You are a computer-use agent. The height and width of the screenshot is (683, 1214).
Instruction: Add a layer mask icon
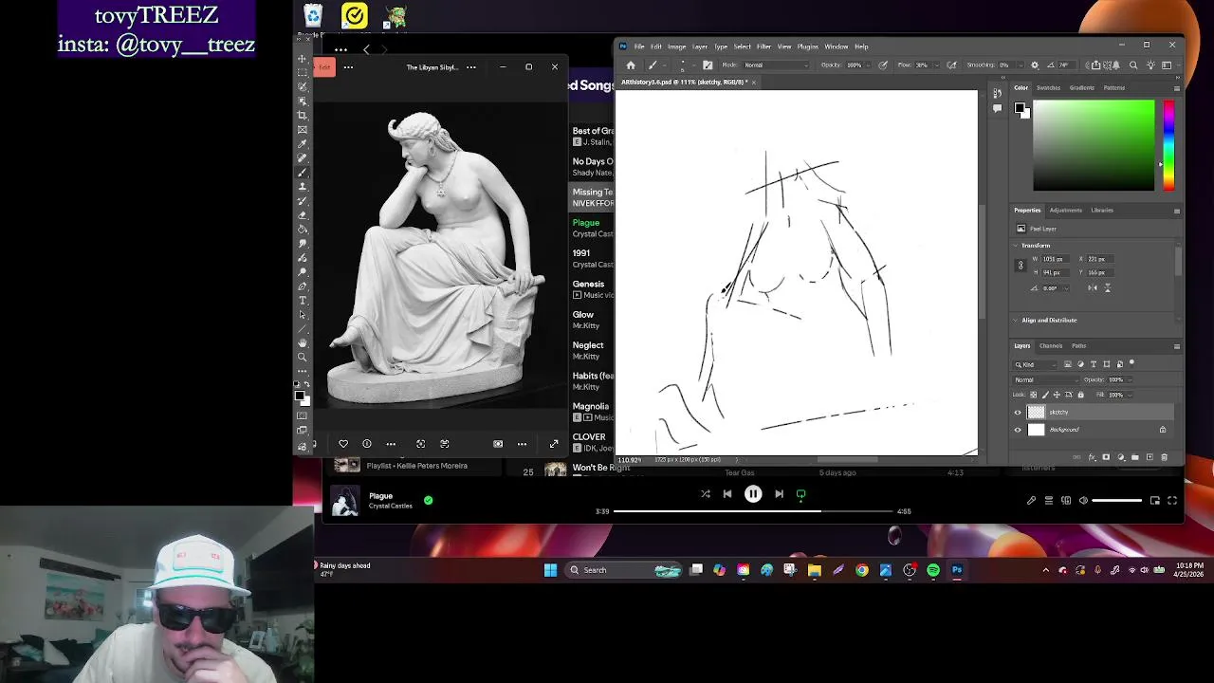coord(1105,457)
